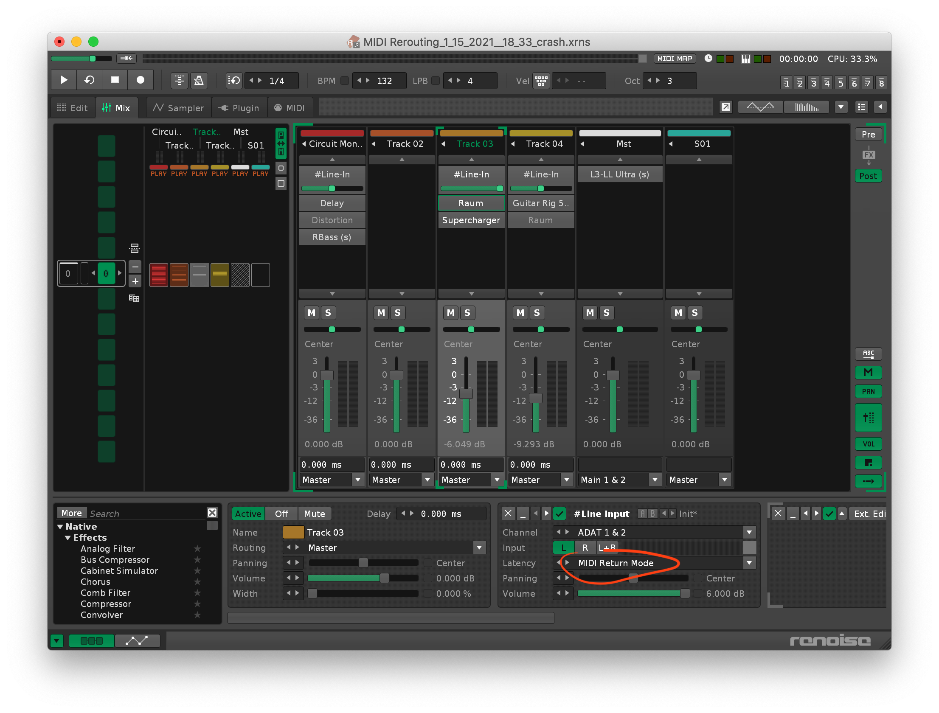Enable the BPM sync checkbox
939x713 pixels.
click(x=345, y=81)
